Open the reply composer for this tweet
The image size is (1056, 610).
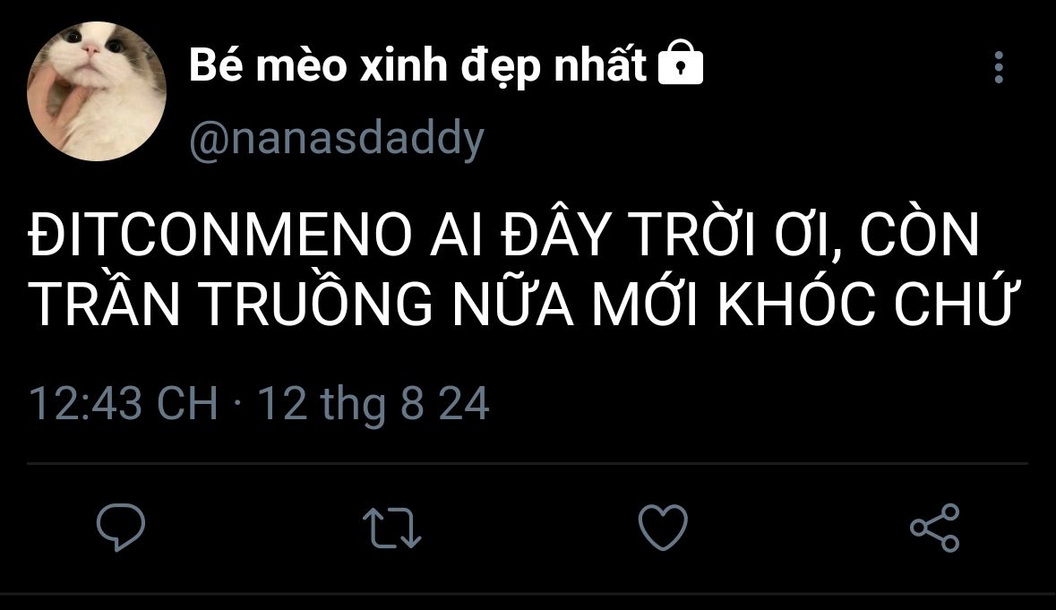click(x=121, y=527)
